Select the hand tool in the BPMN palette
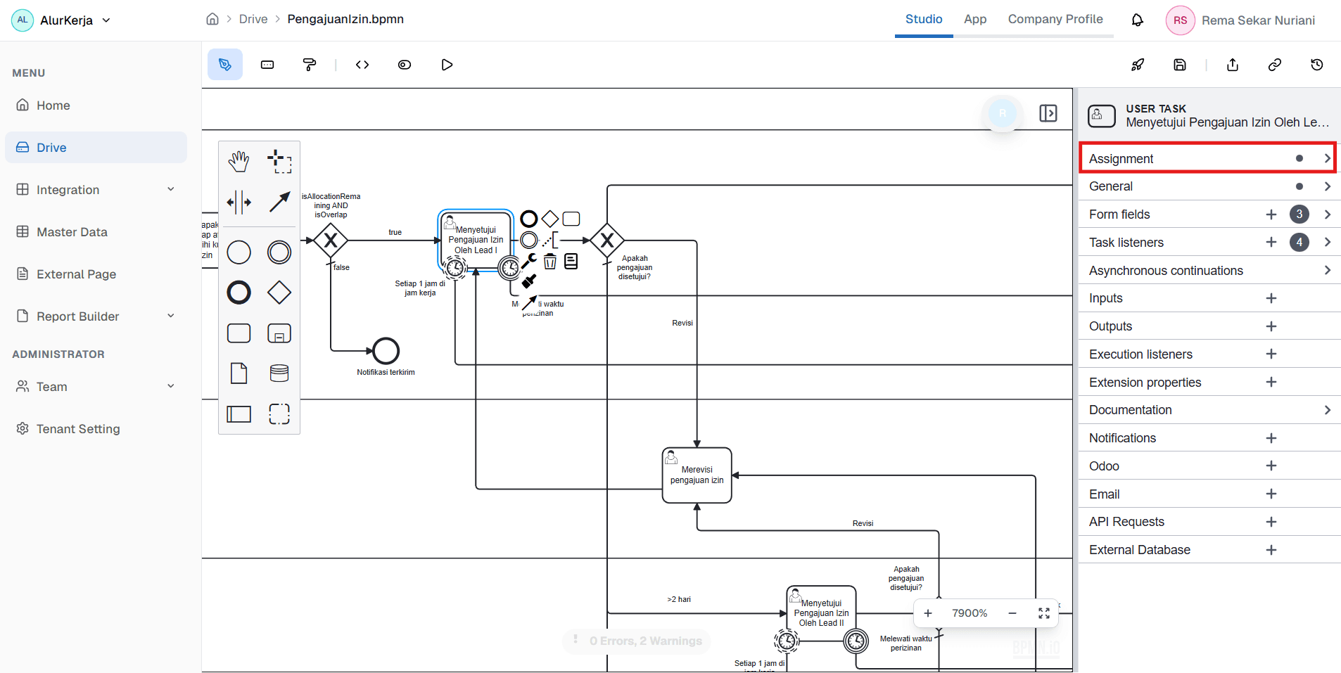The image size is (1341, 673). [239, 160]
